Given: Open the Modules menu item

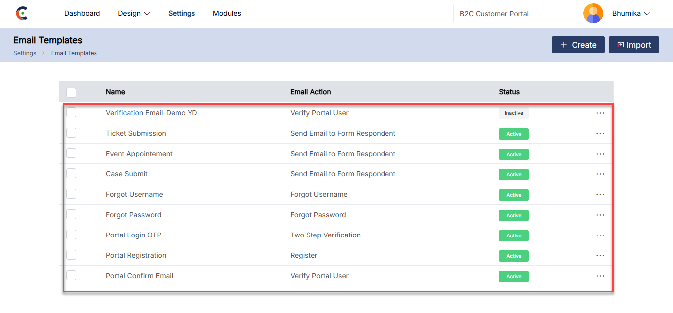Looking at the screenshot, I should point(227,14).
